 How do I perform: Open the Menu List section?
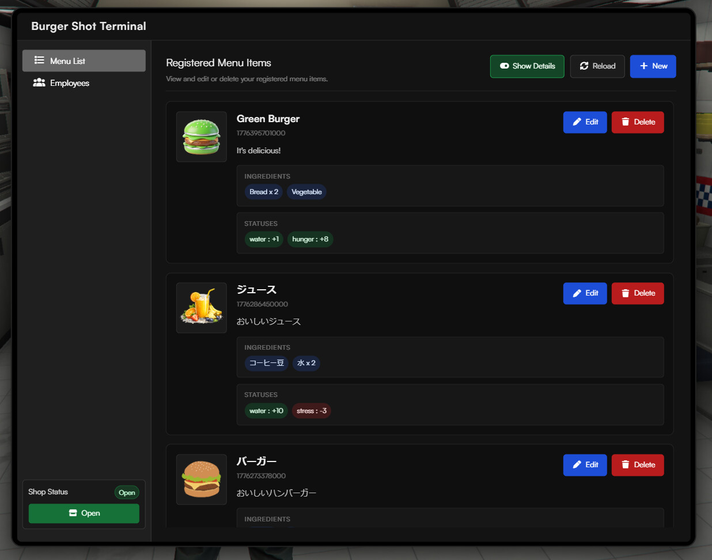click(x=84, y=60)
